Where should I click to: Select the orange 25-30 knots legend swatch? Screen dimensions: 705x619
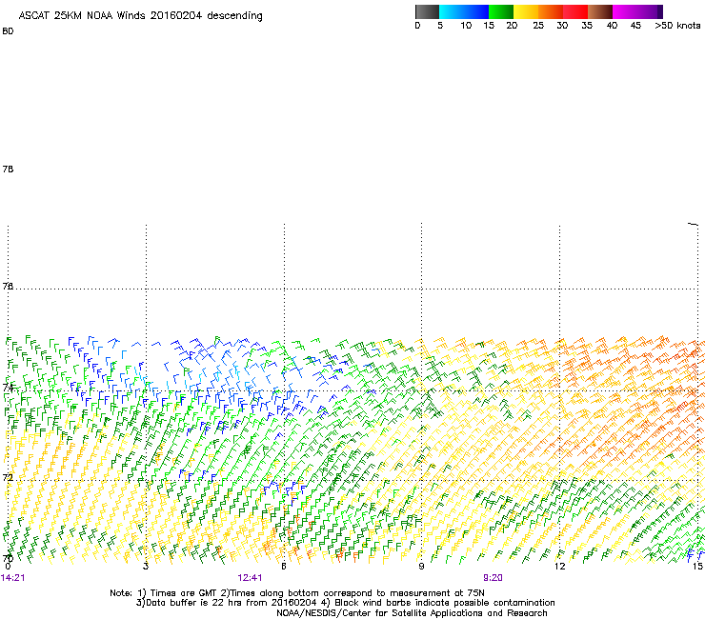(551, 11)
